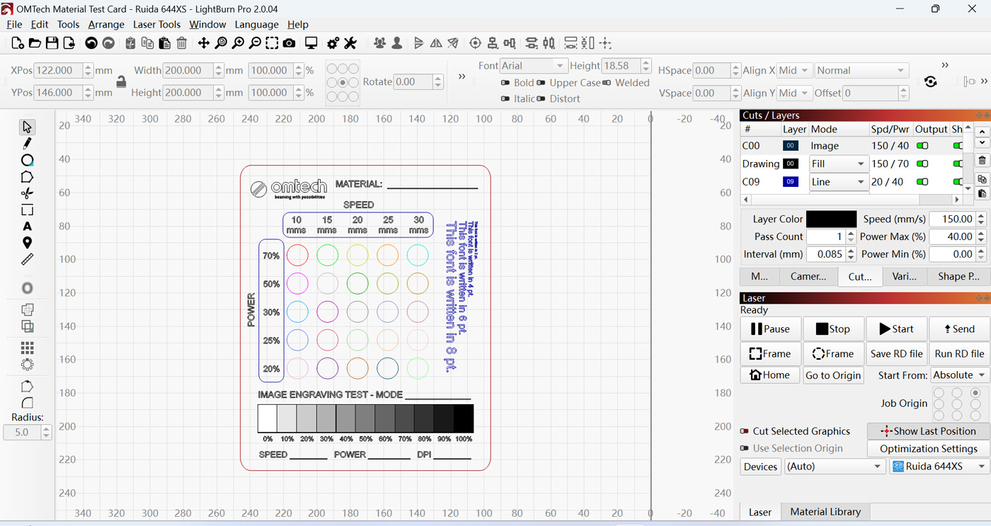Click the black Layer Color swatch

pyautogui.click(x=831, y=219)
